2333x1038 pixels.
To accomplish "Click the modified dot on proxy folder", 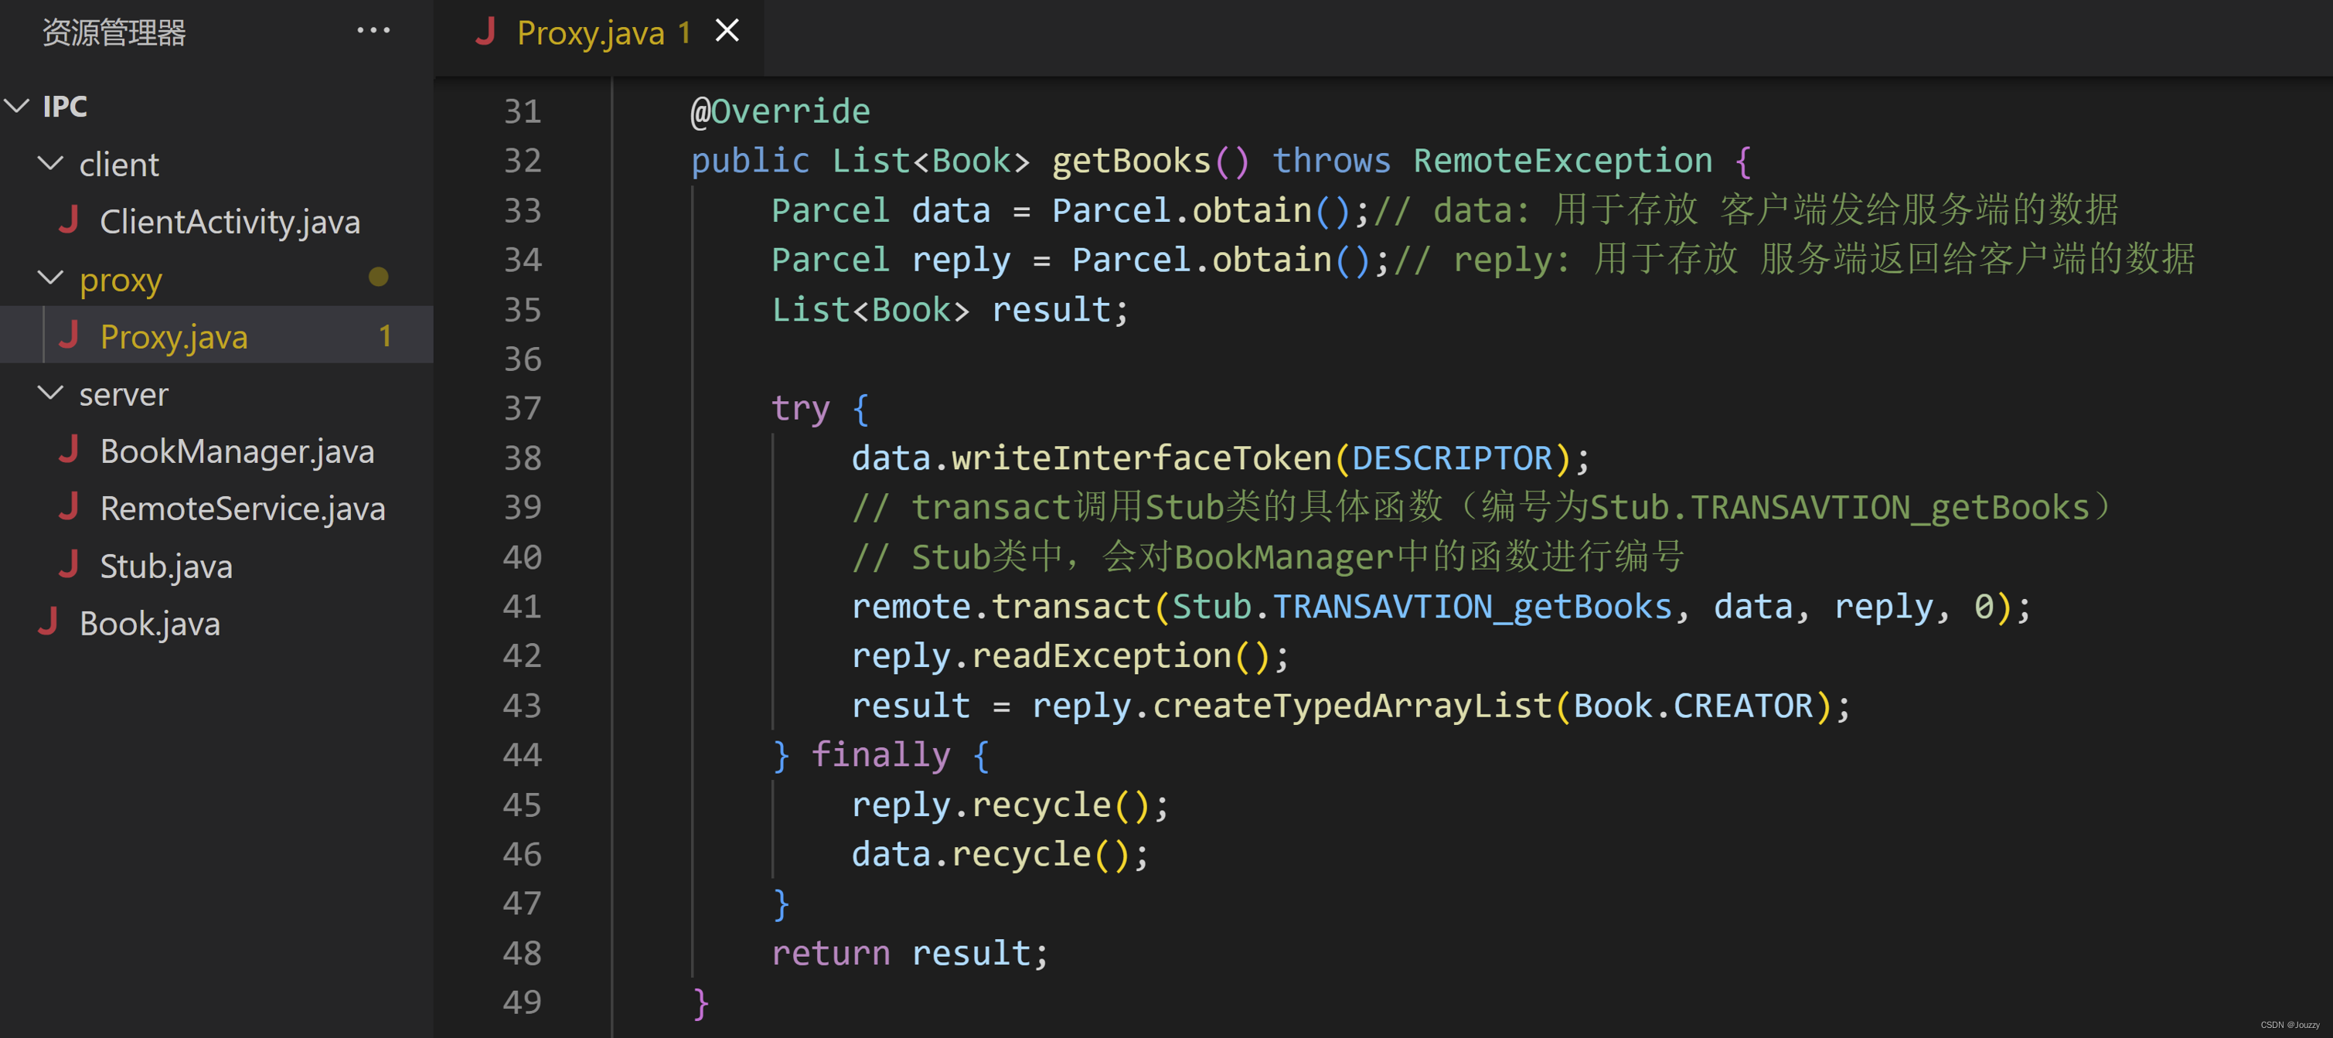I will pyautogui.click(x=379, y=277).
